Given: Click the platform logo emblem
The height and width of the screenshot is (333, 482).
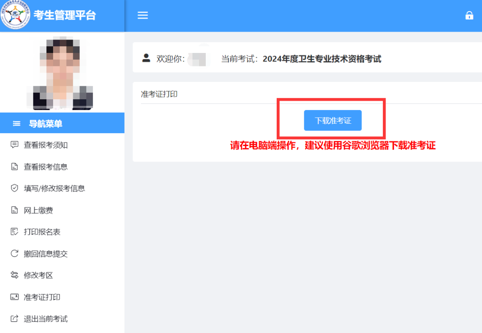Looking at the screenshot, I should click(x=16, y=15).
